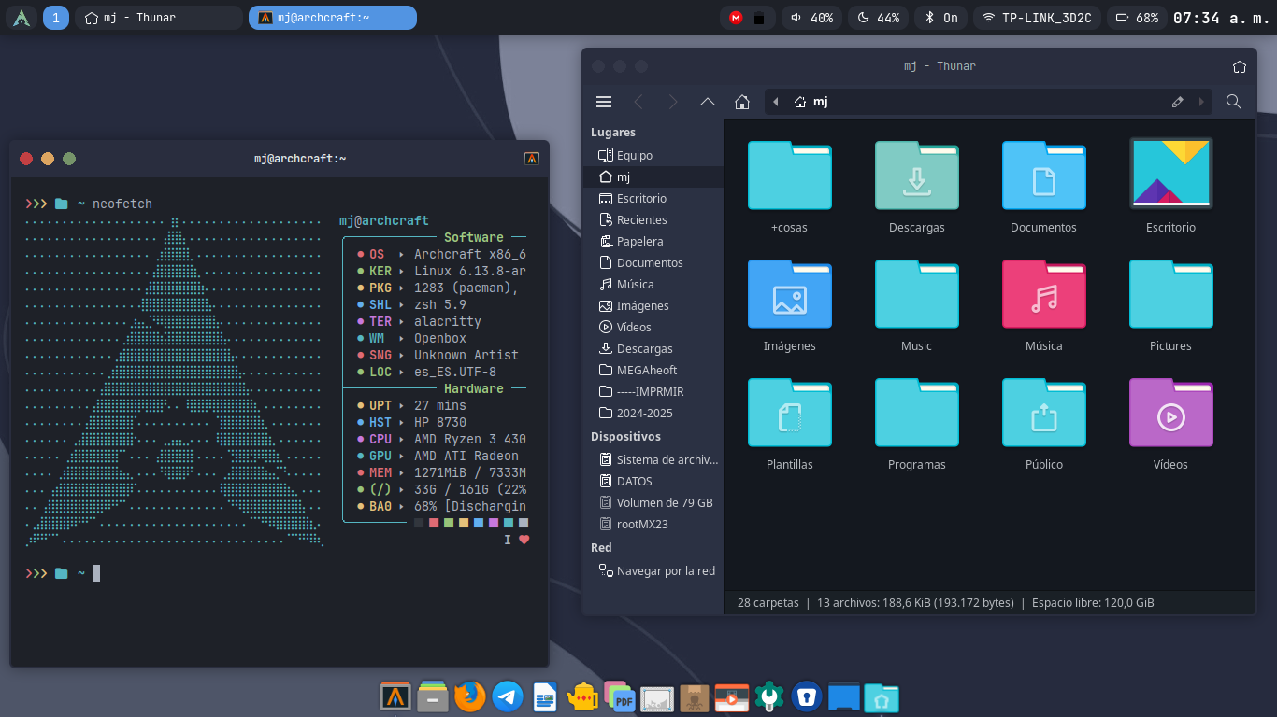Launch Telegram from the dock
This screenshot has width=1277, height=717.
pos(508,696)
